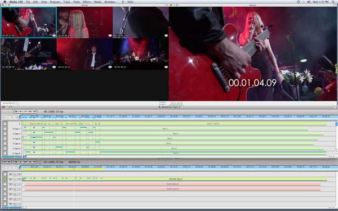The height and width of the screenshot is (211, 338).
Task: Toggle the V track button in MultiClip timeline
Action: click(5, 124)
